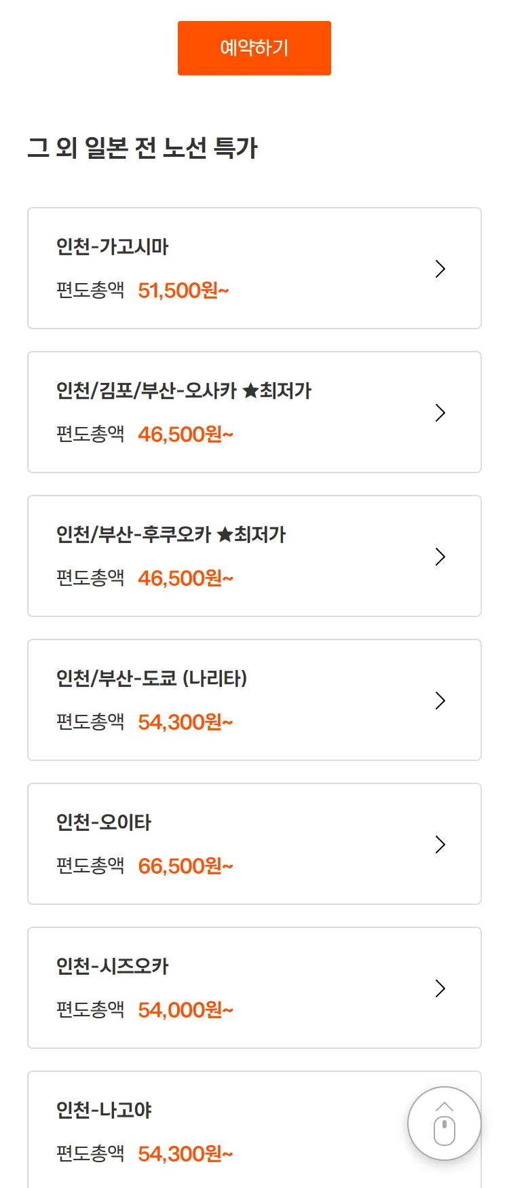Open the 인천-가고시마 route title
Screen dimensions: 509x1188
pos(113,247)
